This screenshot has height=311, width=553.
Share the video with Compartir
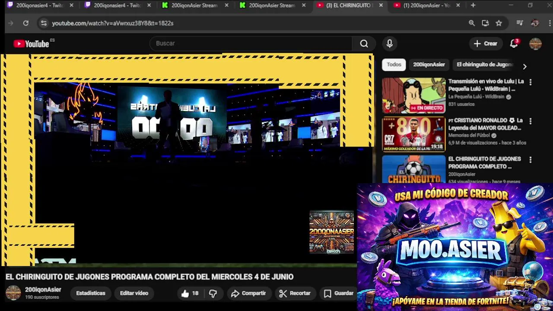tap(248, 293)
